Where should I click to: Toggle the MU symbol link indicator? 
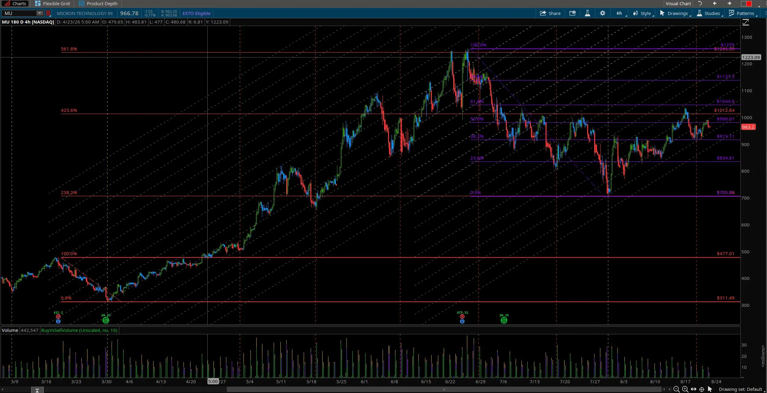pos(48,13)
